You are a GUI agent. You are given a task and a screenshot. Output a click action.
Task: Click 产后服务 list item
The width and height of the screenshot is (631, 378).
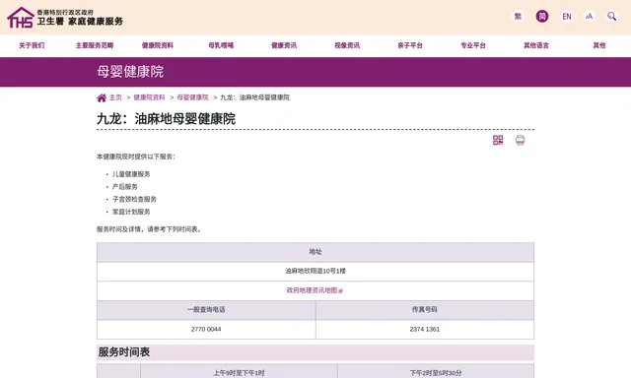[x=125, y=187]
